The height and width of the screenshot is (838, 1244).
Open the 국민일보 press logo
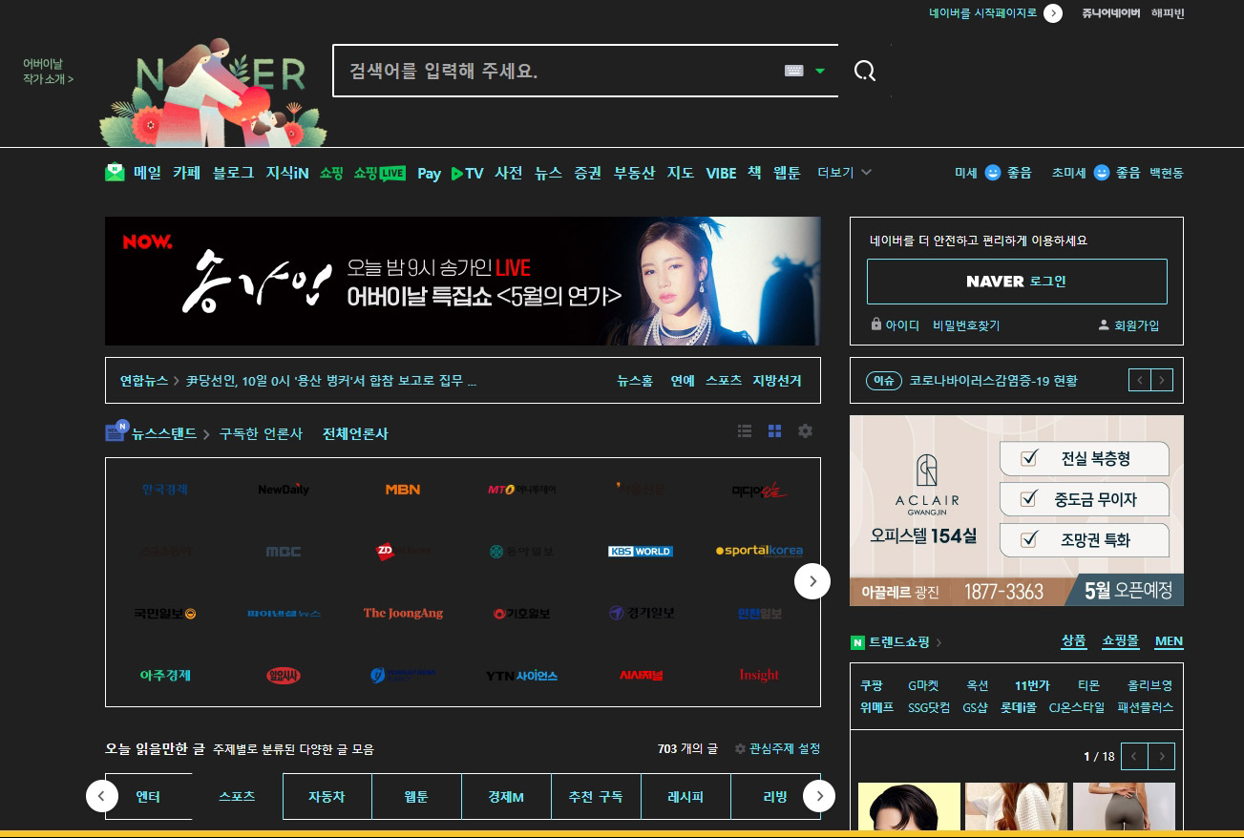coord(165,613)
